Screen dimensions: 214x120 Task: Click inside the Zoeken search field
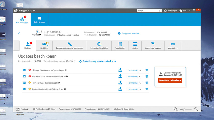pyautogui.click(x=148, y=11)
